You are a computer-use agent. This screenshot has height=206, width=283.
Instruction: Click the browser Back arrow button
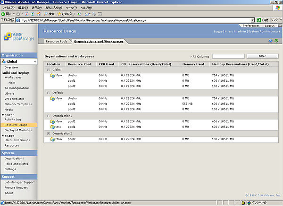click(x=6, y=14)
